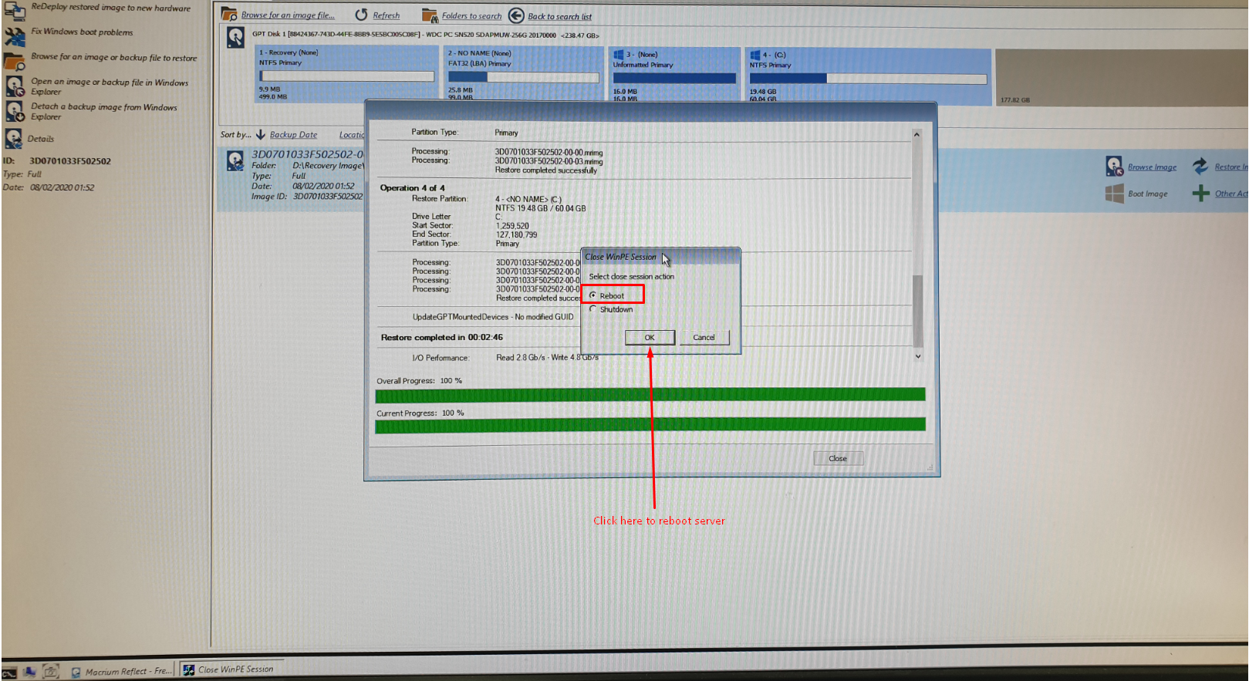Click 'Restore completed in 00:02:46' text
Image resolution: width=1249 pixels, height=681 pixels.
[441, 337]
